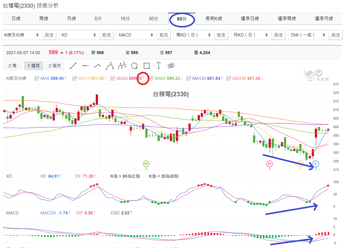Click the K9 84.91 value
The width and height of the screenshot is (351, 248).
51,176
